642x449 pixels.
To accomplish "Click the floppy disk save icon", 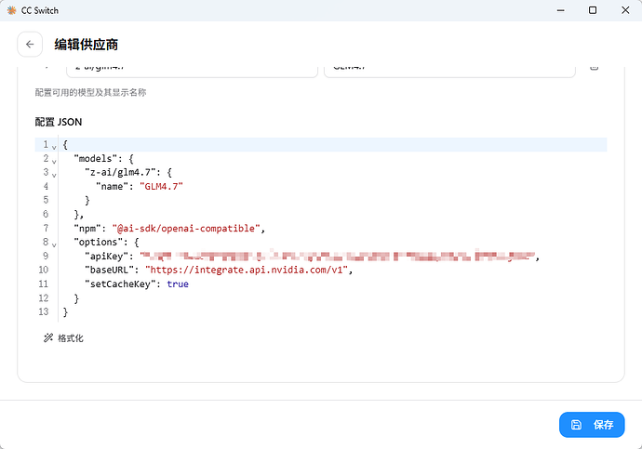I will coord(576,425).
